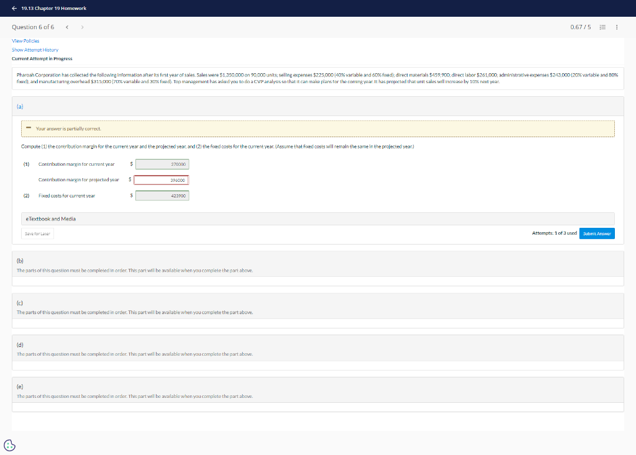This screenshot has width=636, height=455.
Task: Open the three-dot more options menu
Action: tap(617, 27)
